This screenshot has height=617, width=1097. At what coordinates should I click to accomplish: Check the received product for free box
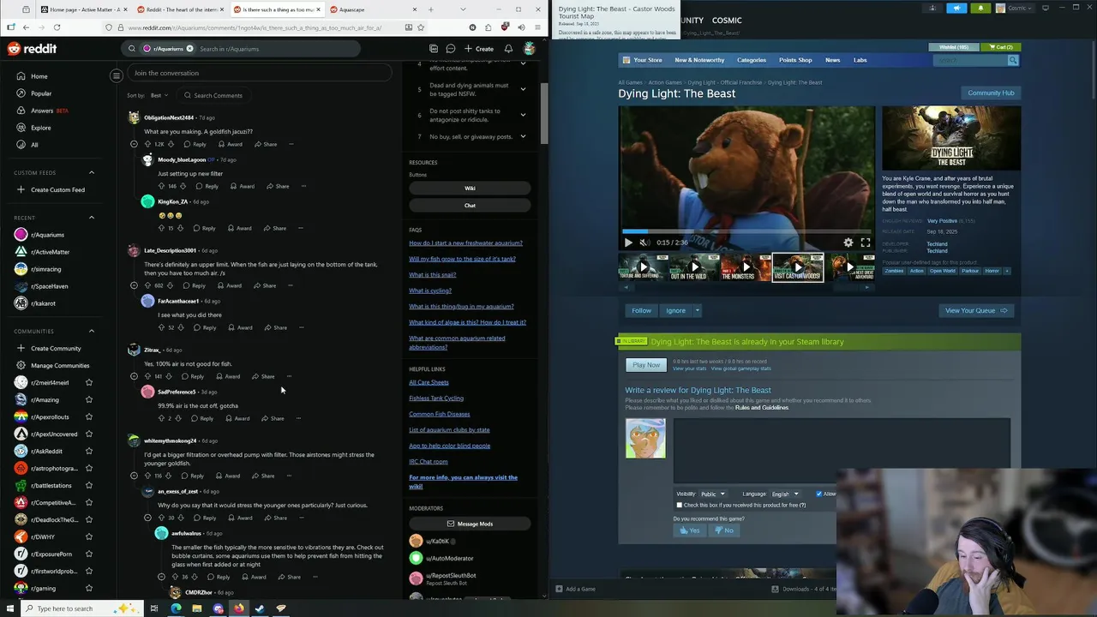coord(680,505)
